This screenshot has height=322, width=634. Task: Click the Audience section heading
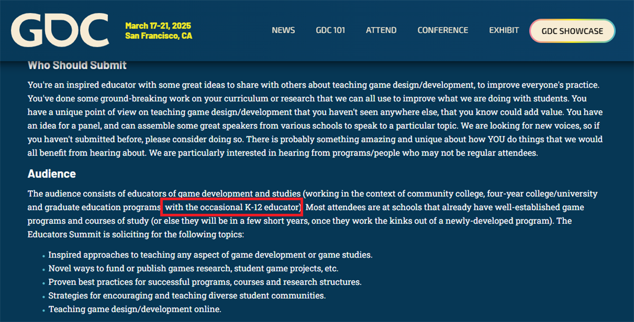coord(52,174)
